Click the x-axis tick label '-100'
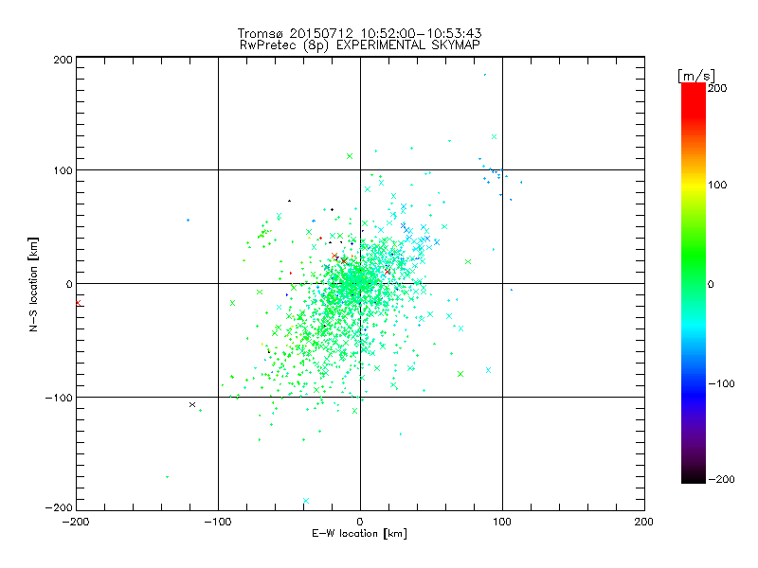 pos(218,522)
